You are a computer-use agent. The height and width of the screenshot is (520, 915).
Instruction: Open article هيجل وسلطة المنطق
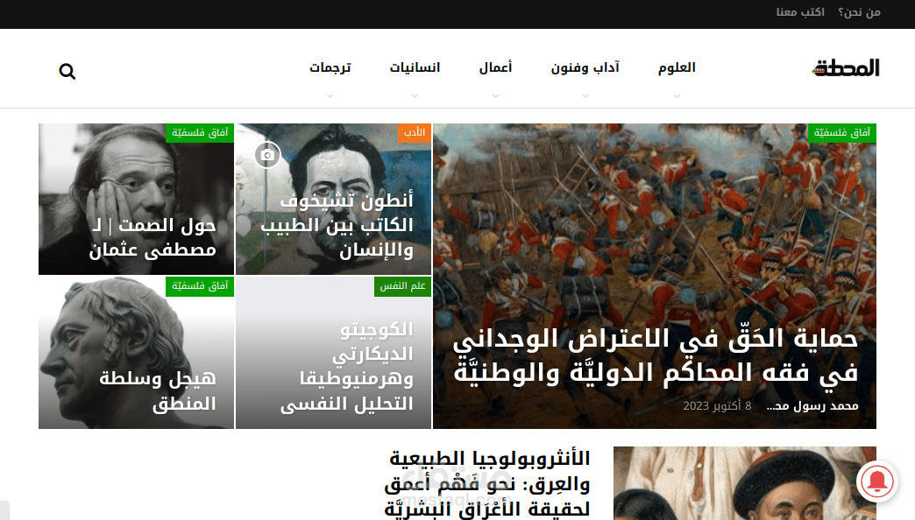pyautogui.click(x=158, y=390)
